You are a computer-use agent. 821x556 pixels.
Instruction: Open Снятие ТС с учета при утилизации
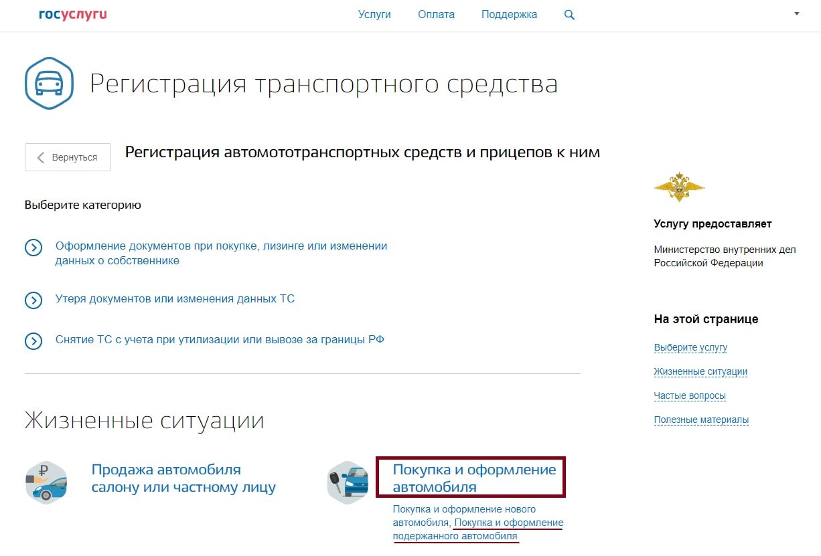(x=220, y=339)
